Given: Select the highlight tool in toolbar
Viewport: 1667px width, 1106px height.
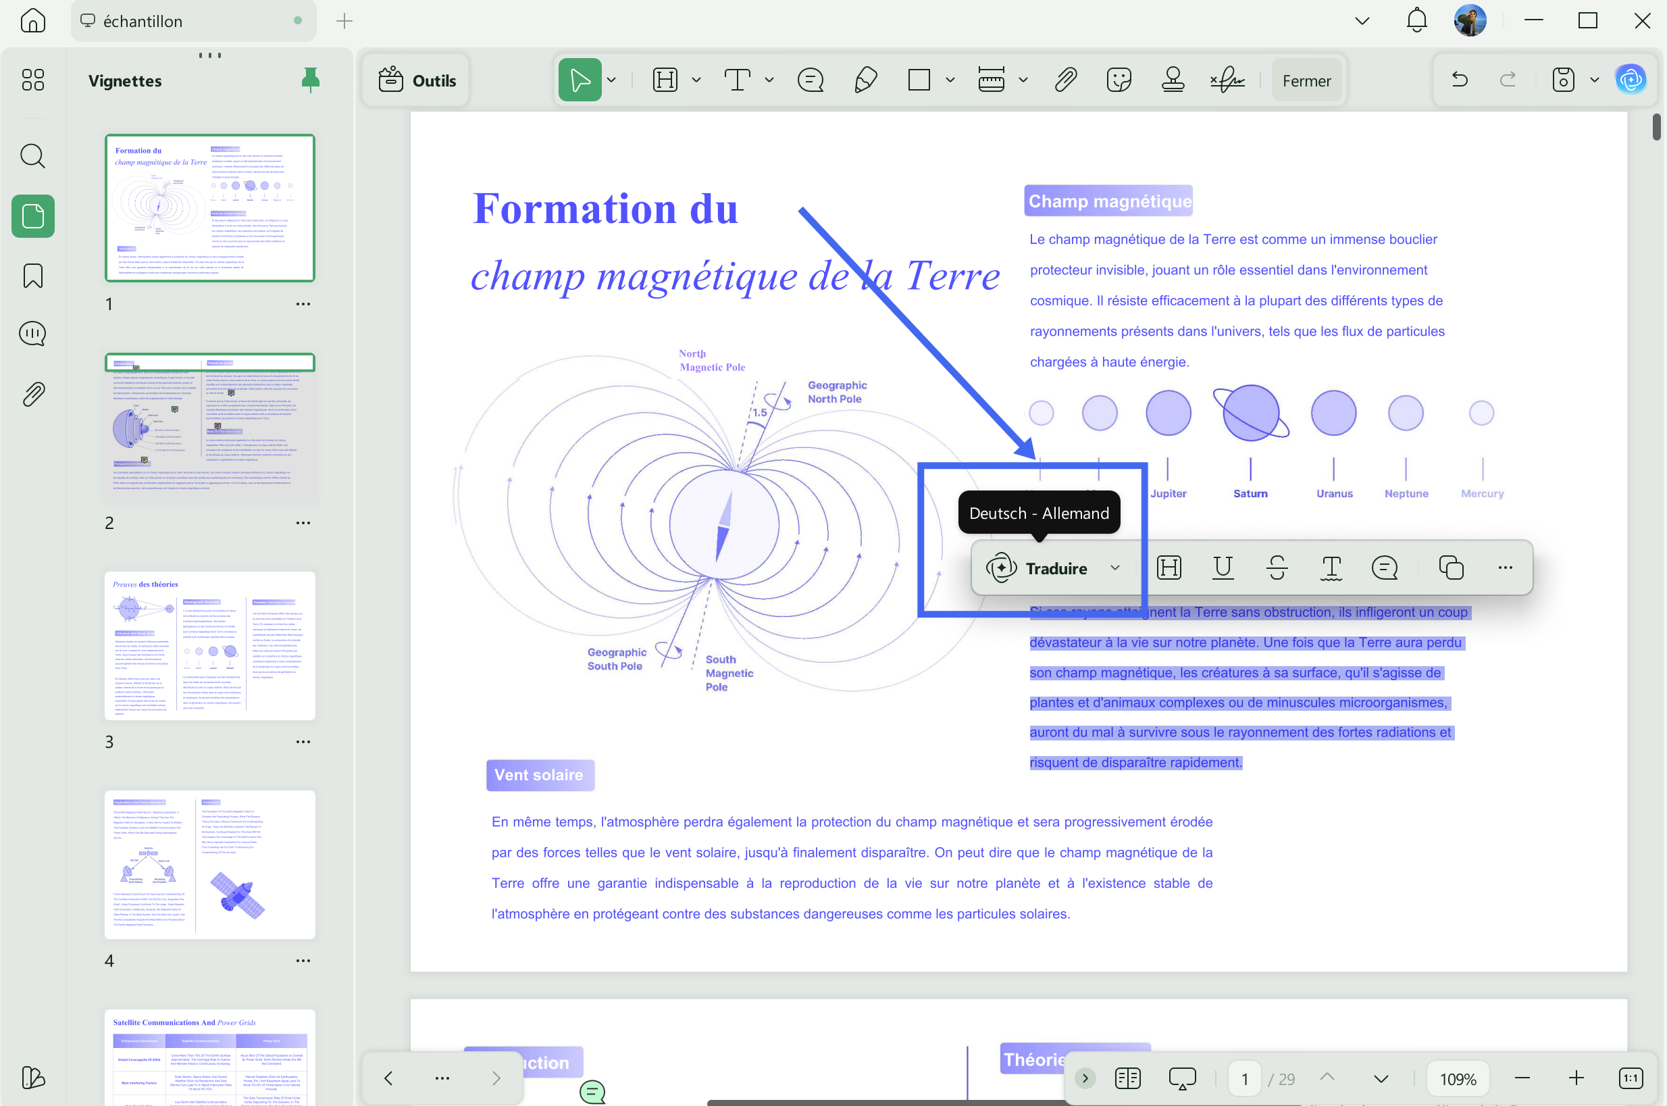Looking at the screenshot, I should 665,80.
